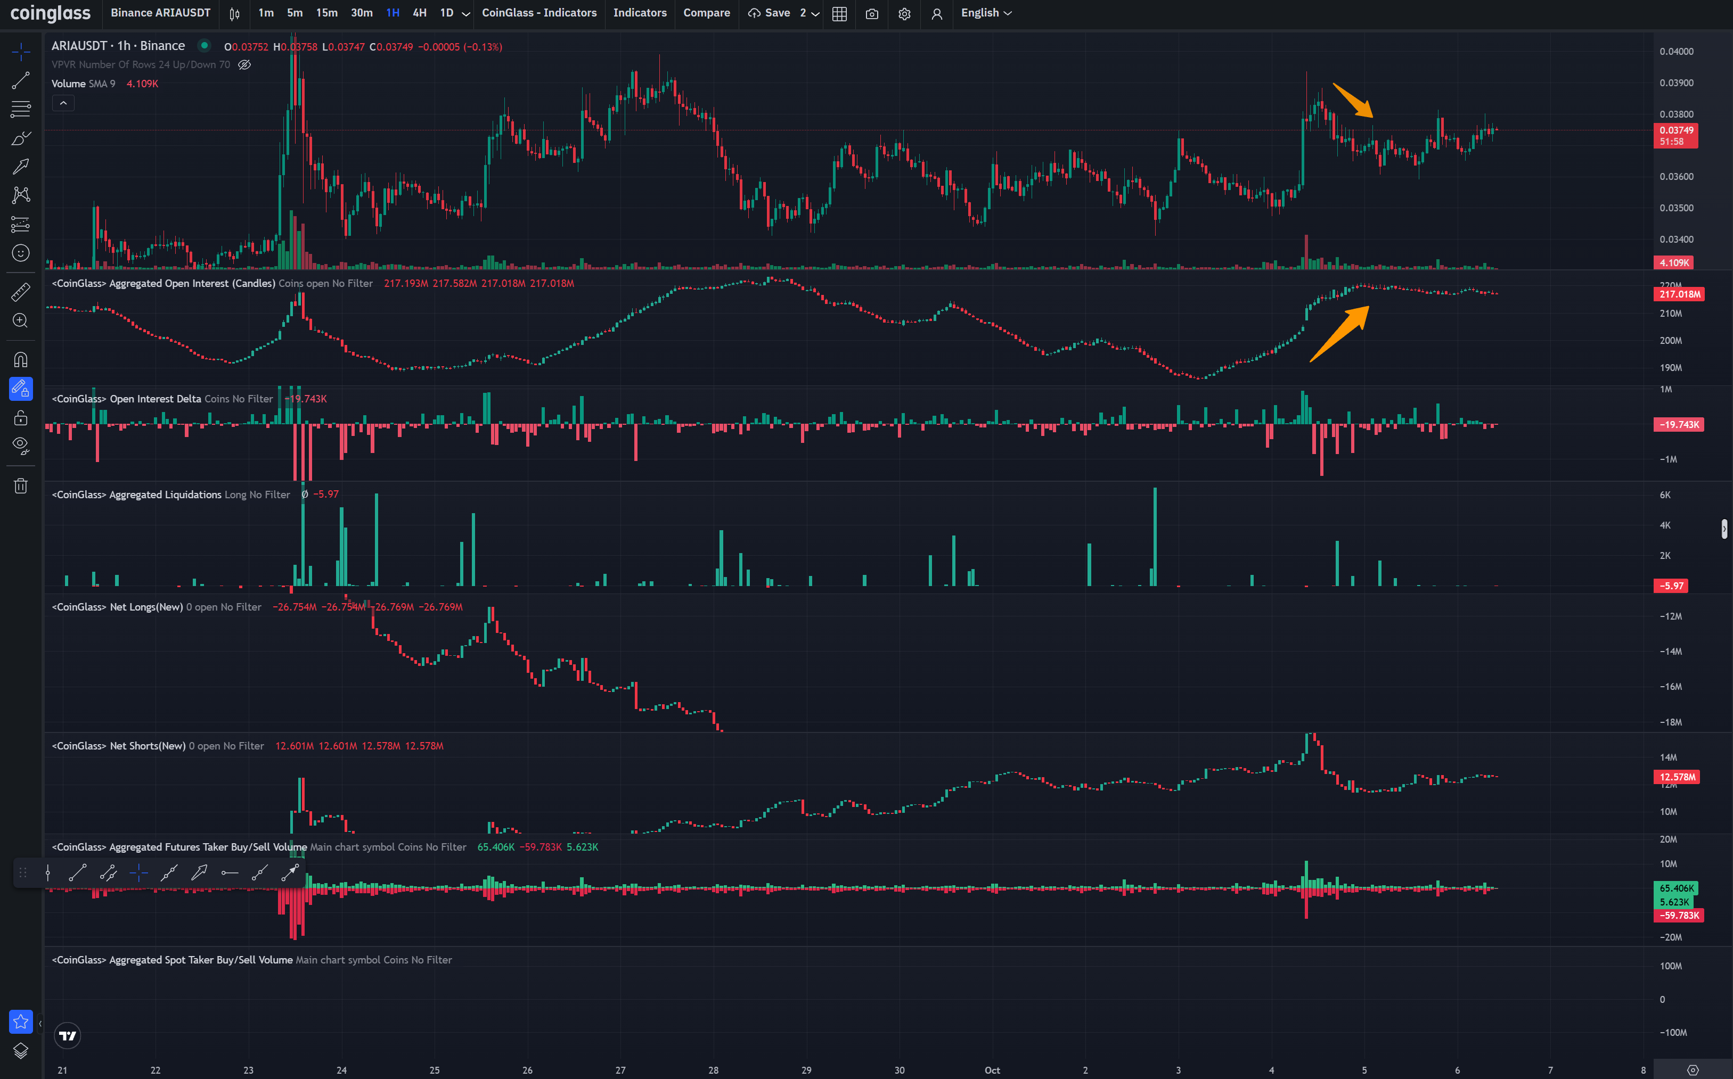Open the English language dropdown

click(986, 13)
